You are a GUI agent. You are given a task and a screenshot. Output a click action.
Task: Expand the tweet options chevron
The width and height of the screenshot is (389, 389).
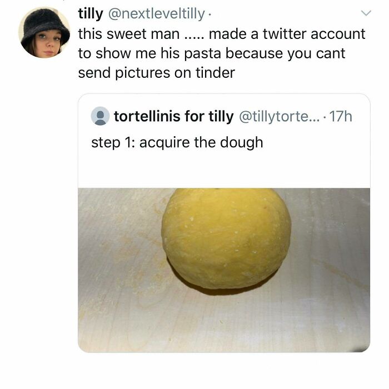[x=365, y=13]
